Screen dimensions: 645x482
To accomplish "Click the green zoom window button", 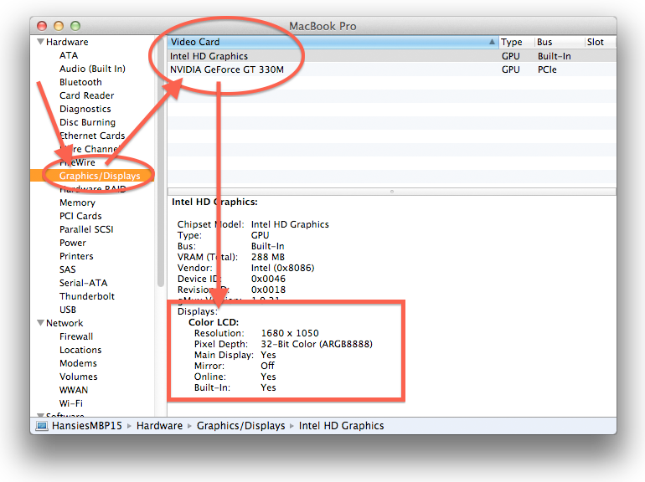I will (75, 26).
